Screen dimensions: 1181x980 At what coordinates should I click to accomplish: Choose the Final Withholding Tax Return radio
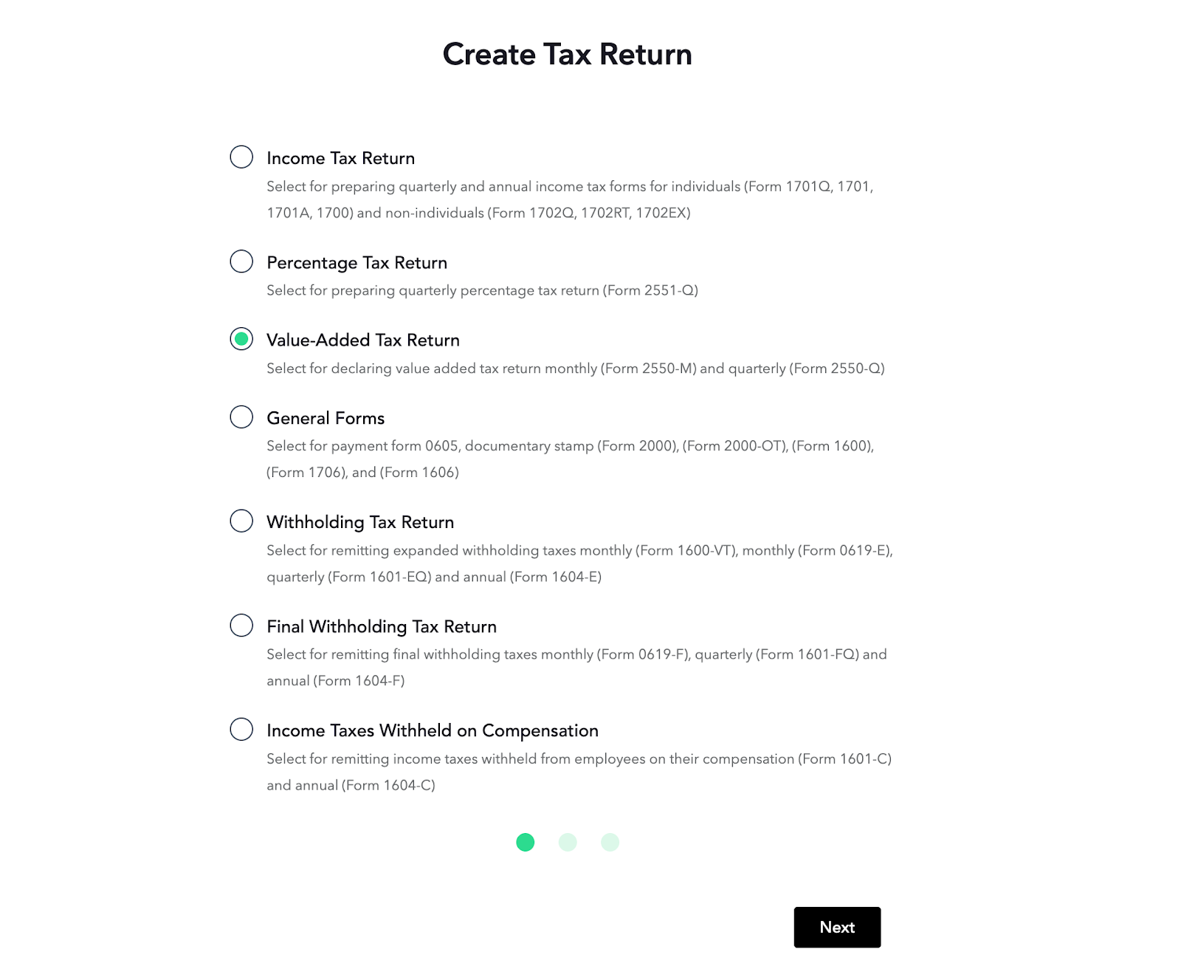pos(241,626)
